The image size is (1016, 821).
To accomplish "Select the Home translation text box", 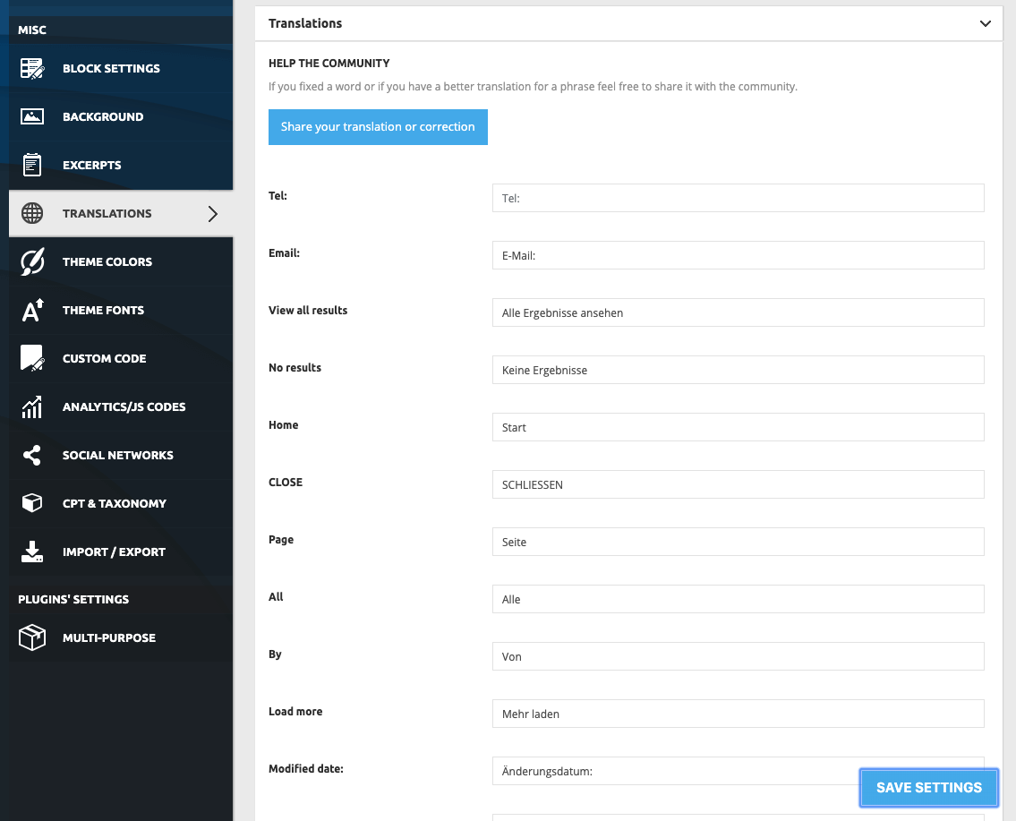I will pos(738,427).
